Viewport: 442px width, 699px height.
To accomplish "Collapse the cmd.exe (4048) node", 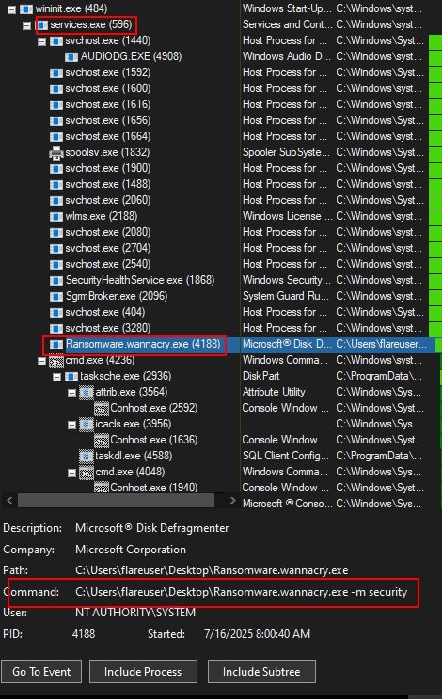I will click(71, 473).
